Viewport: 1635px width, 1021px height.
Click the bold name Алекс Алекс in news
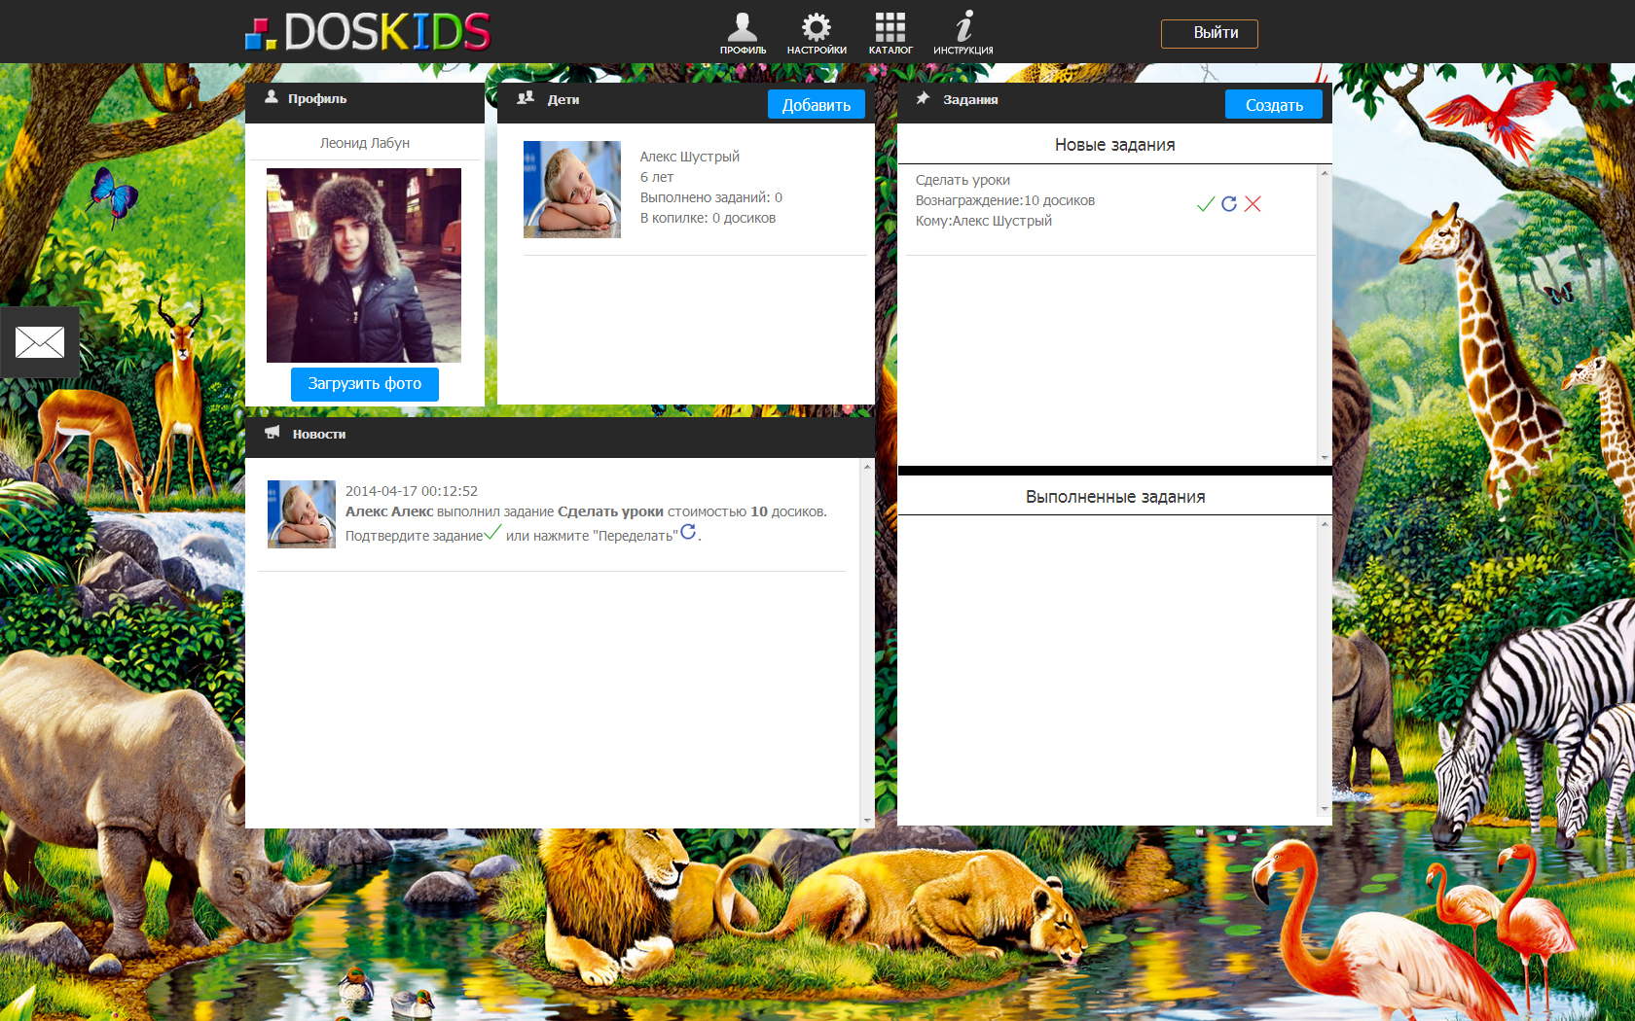[x=389, y=511]
